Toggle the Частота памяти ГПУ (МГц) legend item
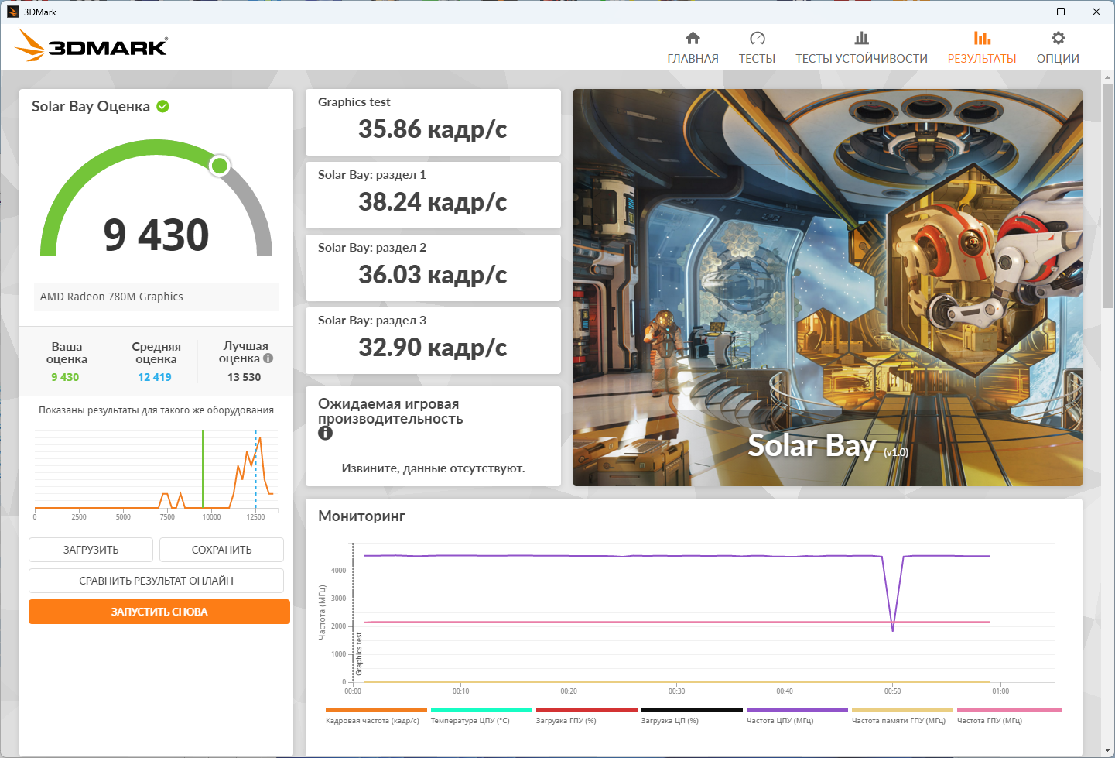Screen dimensions: 1115x758 pyautogui.click(x=902, y=716)
